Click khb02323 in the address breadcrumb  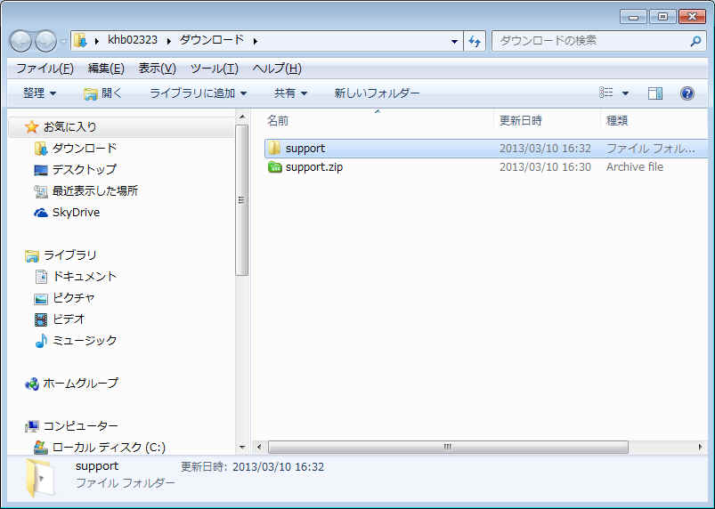(133, 40)
